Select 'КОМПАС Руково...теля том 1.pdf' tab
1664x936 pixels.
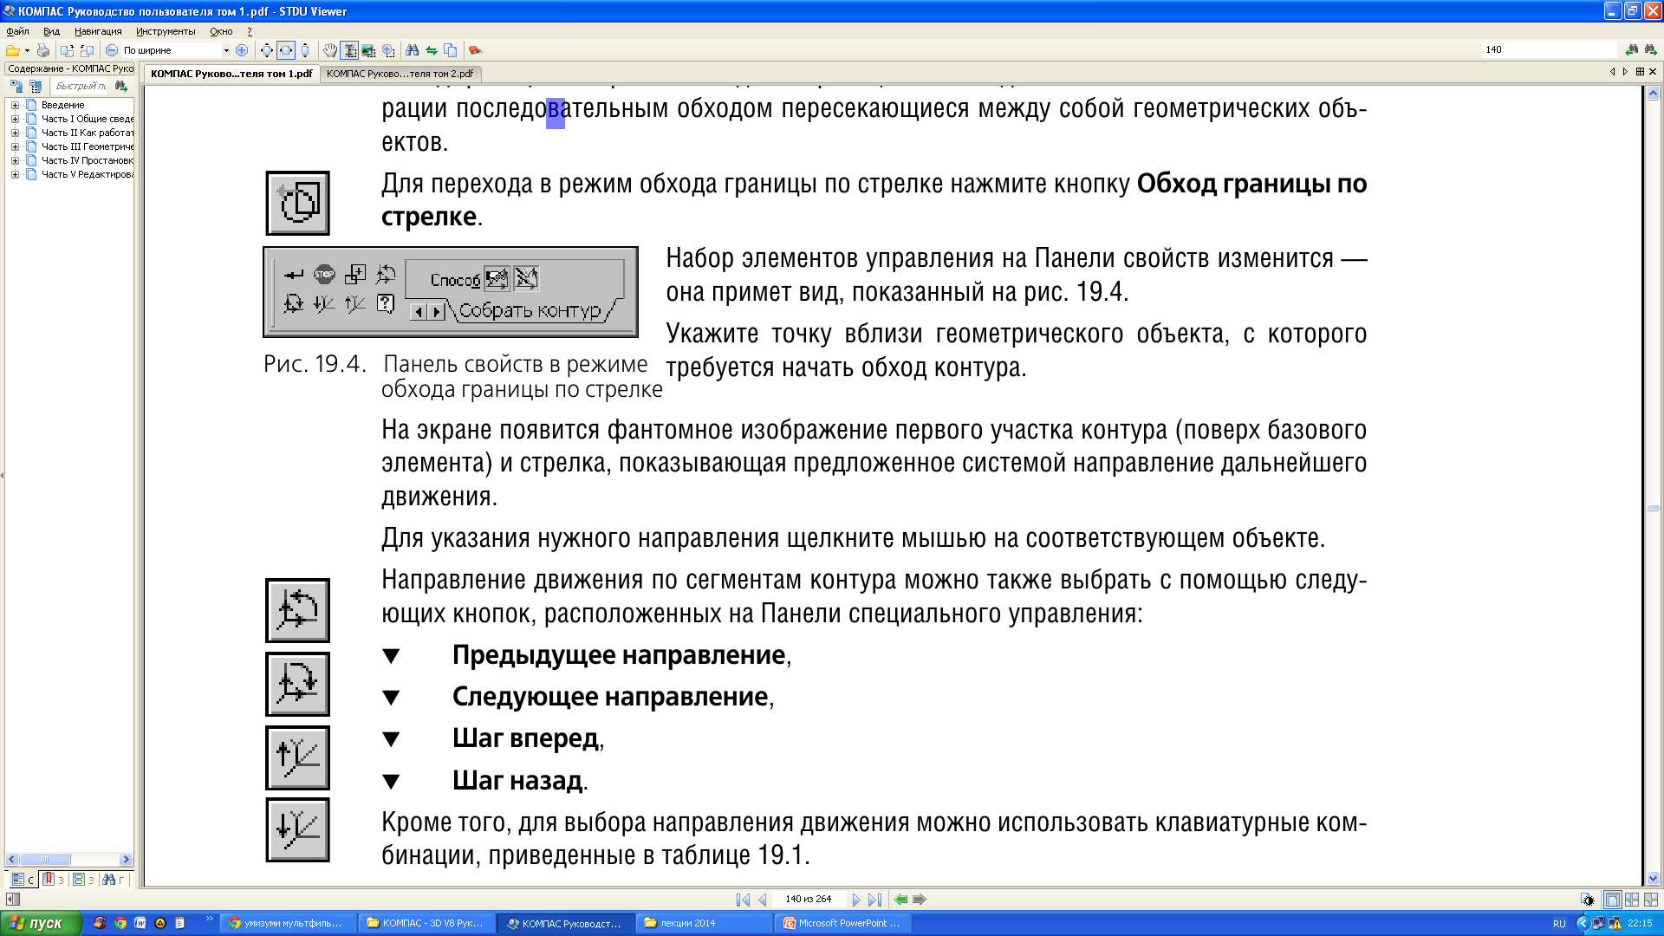tap(231, 74)
